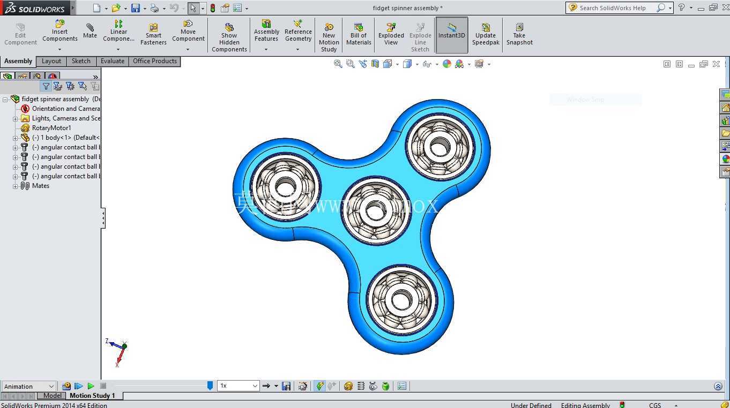Toggle Filter Selected funnel button
The height and width of the screenshot is (408, 730).
pyautogui.click(x=82, y=86)
